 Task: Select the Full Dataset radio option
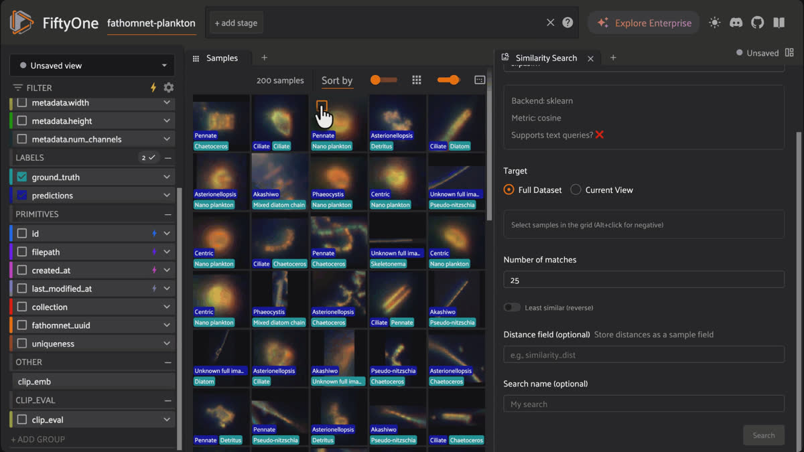[509, 190]
